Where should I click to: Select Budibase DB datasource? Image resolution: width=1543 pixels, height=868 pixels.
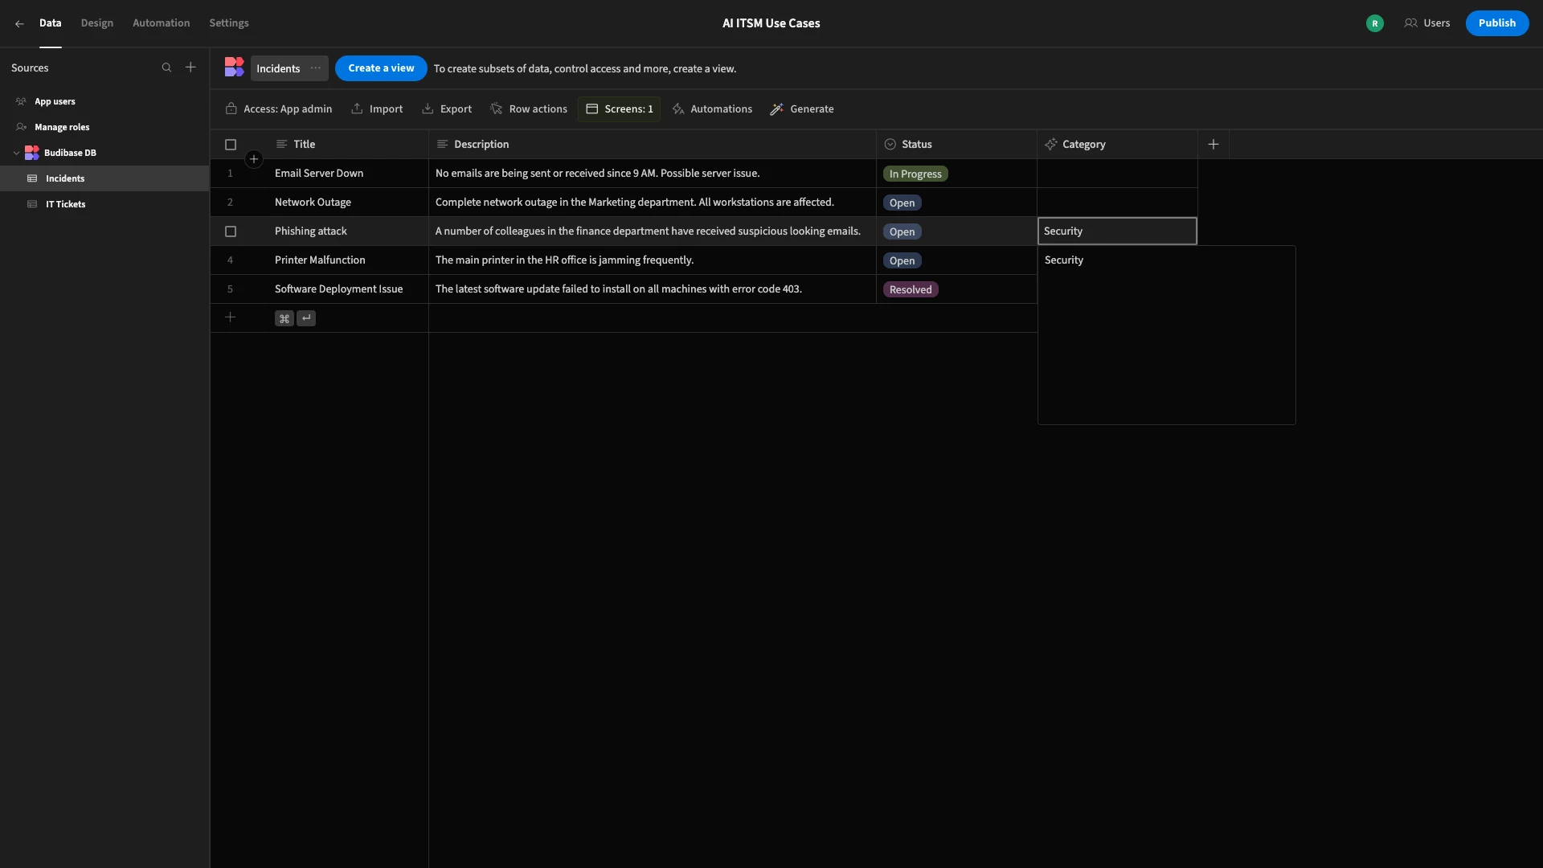tap(70, 153)
